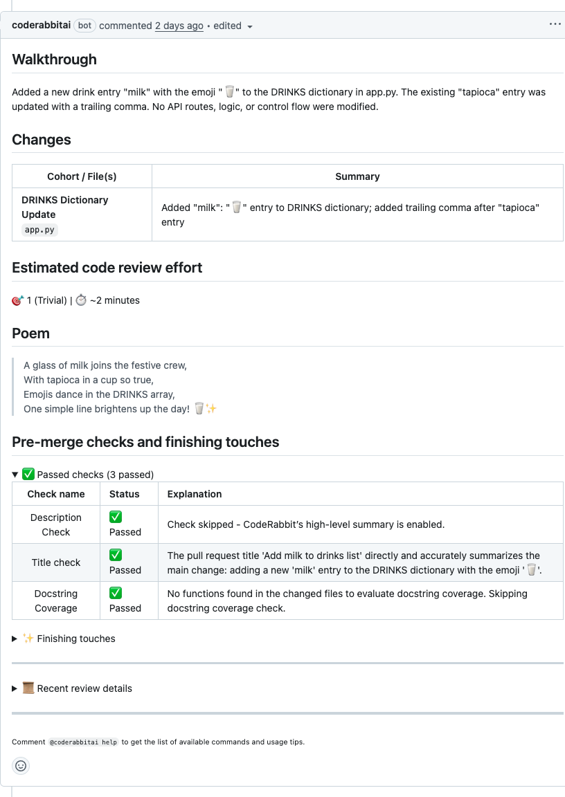Screen dimensions: 565x797
Task: Click the milk emoji at end of poem
Action: (x=199, y=408)
